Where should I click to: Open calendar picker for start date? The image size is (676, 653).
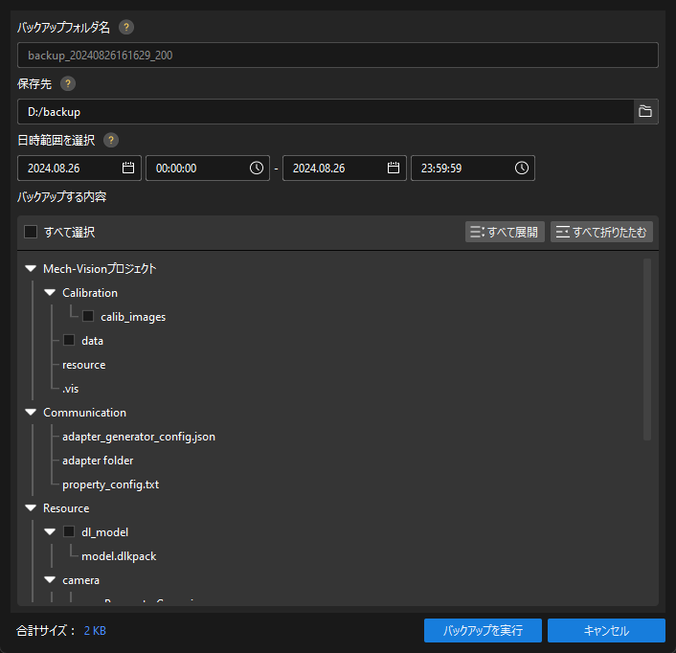pos(128,168)
